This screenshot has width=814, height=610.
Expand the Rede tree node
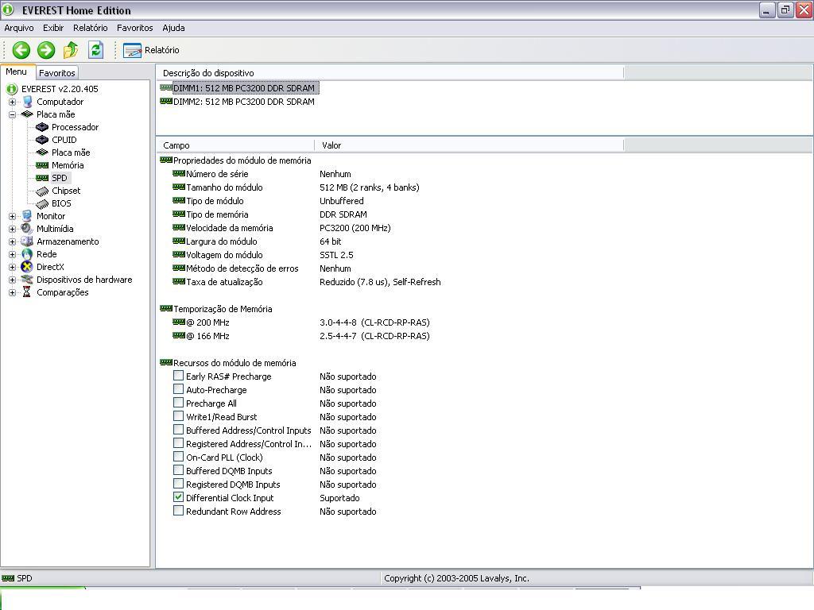[13, 254]
